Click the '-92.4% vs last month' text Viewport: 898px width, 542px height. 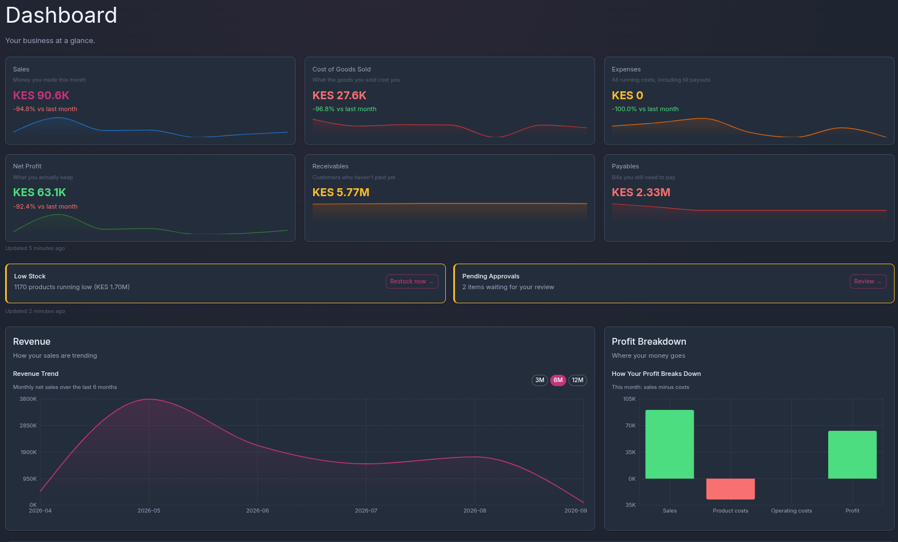pos(45,206)
